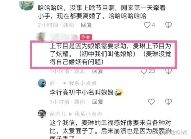Open 萨木儿's profile avatar
Image resolution: width=191 pixels, height=139 pixels.
coord(42,114)
